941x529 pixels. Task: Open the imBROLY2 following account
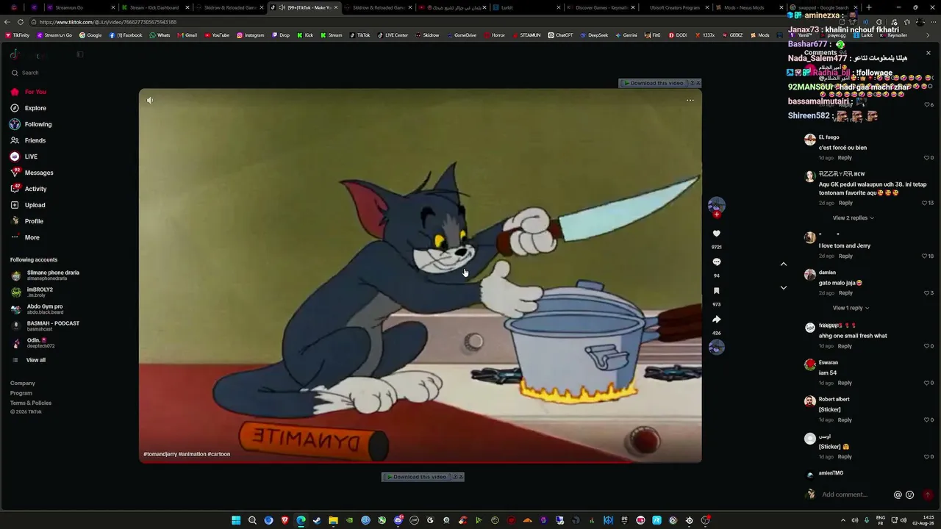coord(33,292)
